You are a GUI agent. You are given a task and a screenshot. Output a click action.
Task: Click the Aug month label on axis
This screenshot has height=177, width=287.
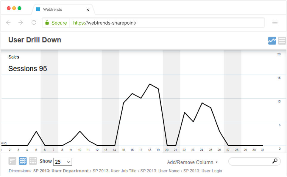4,143
